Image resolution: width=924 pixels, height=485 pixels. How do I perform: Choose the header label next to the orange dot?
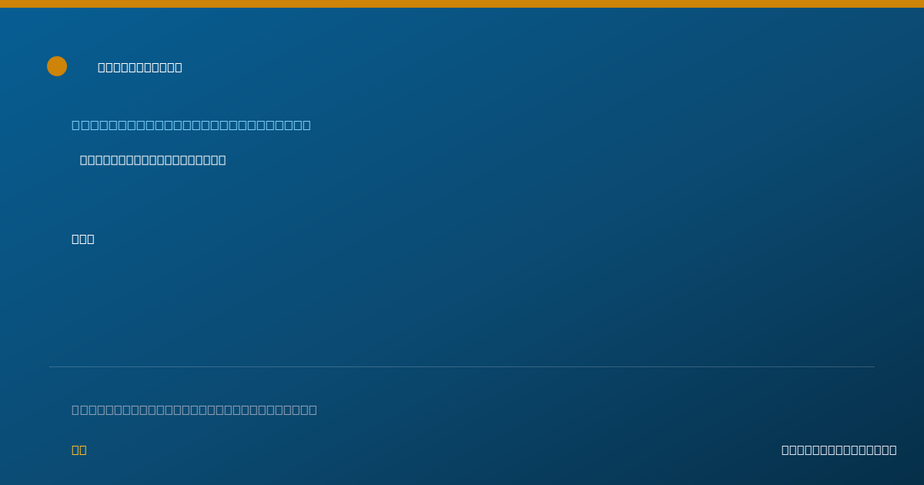(x=140, y=67)
